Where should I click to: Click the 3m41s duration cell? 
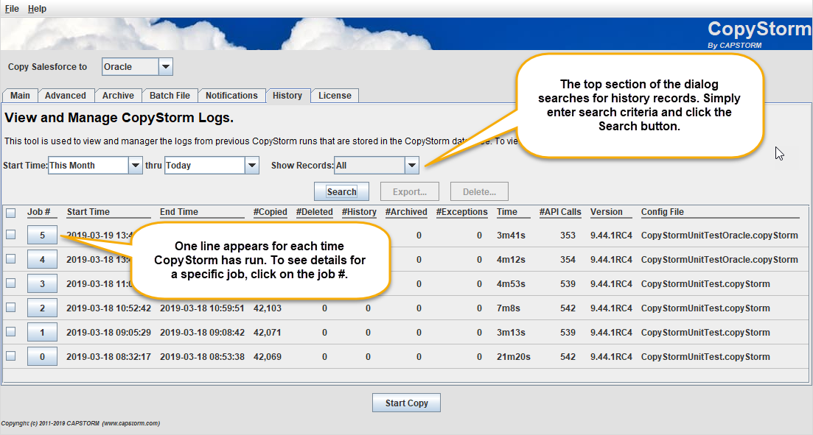pyautogui.click(x=511, y=235)
